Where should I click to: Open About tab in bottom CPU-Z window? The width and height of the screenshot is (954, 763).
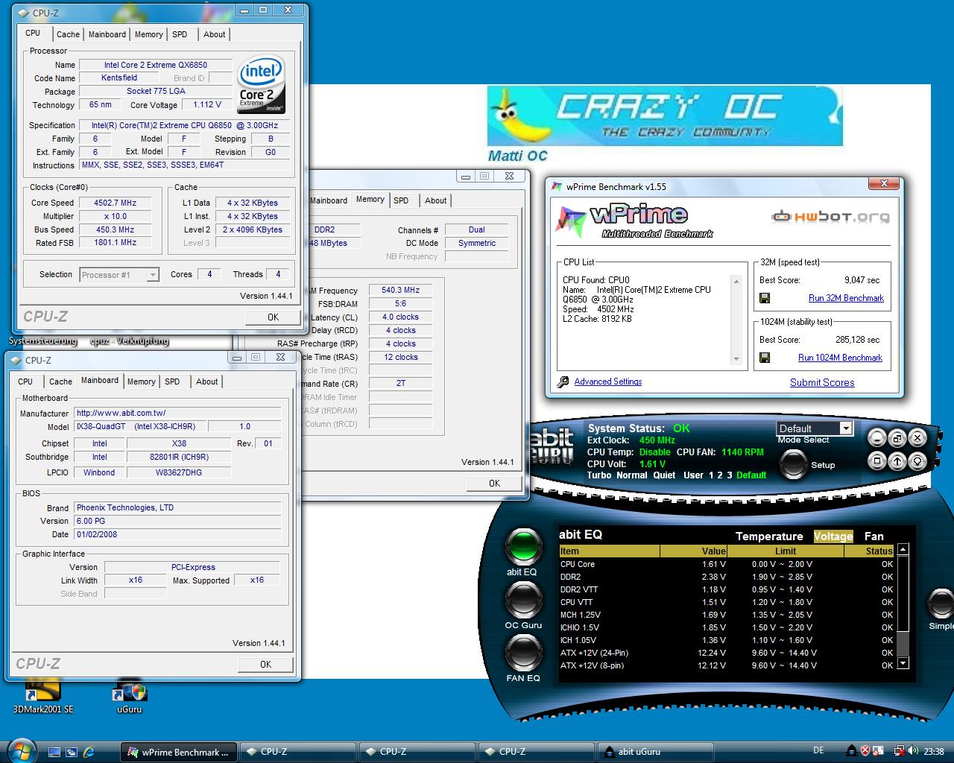point(207,381)
